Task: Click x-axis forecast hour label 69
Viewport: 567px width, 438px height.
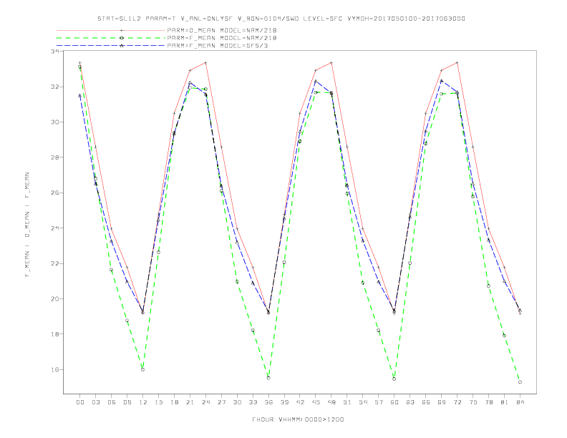Action: [442, 402]
